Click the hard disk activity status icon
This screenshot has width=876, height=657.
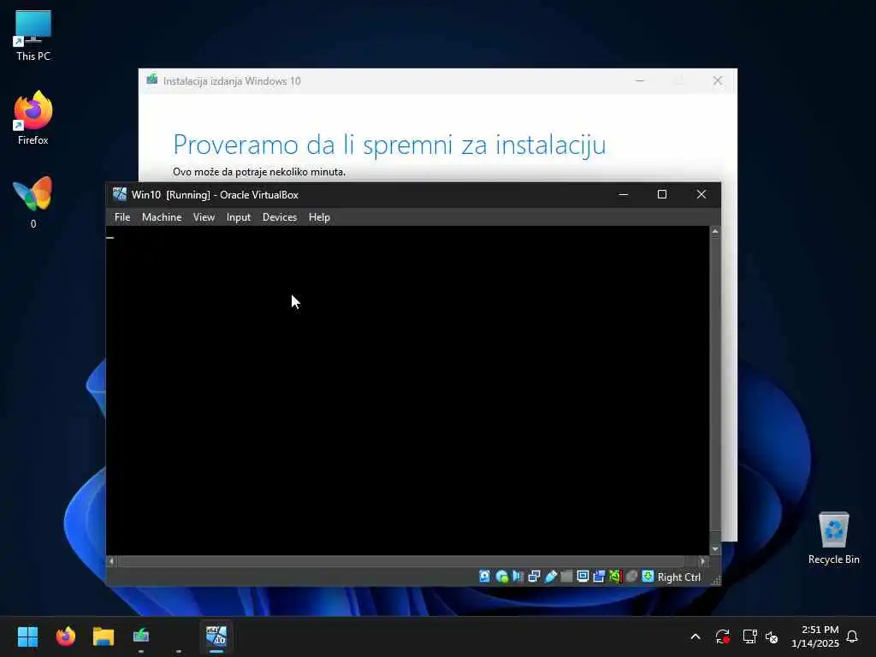coord(484,577)
